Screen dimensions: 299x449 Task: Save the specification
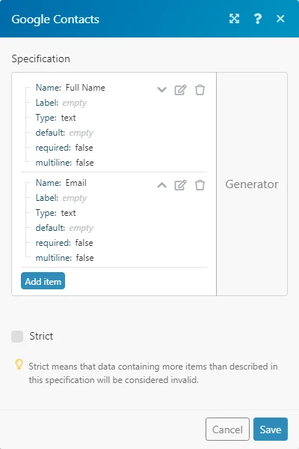coord(270,429)
